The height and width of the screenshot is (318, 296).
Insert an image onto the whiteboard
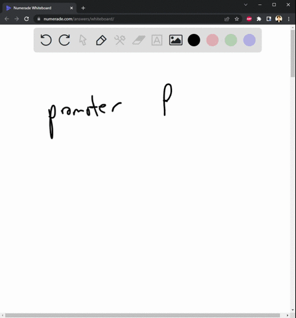[176, 40]
